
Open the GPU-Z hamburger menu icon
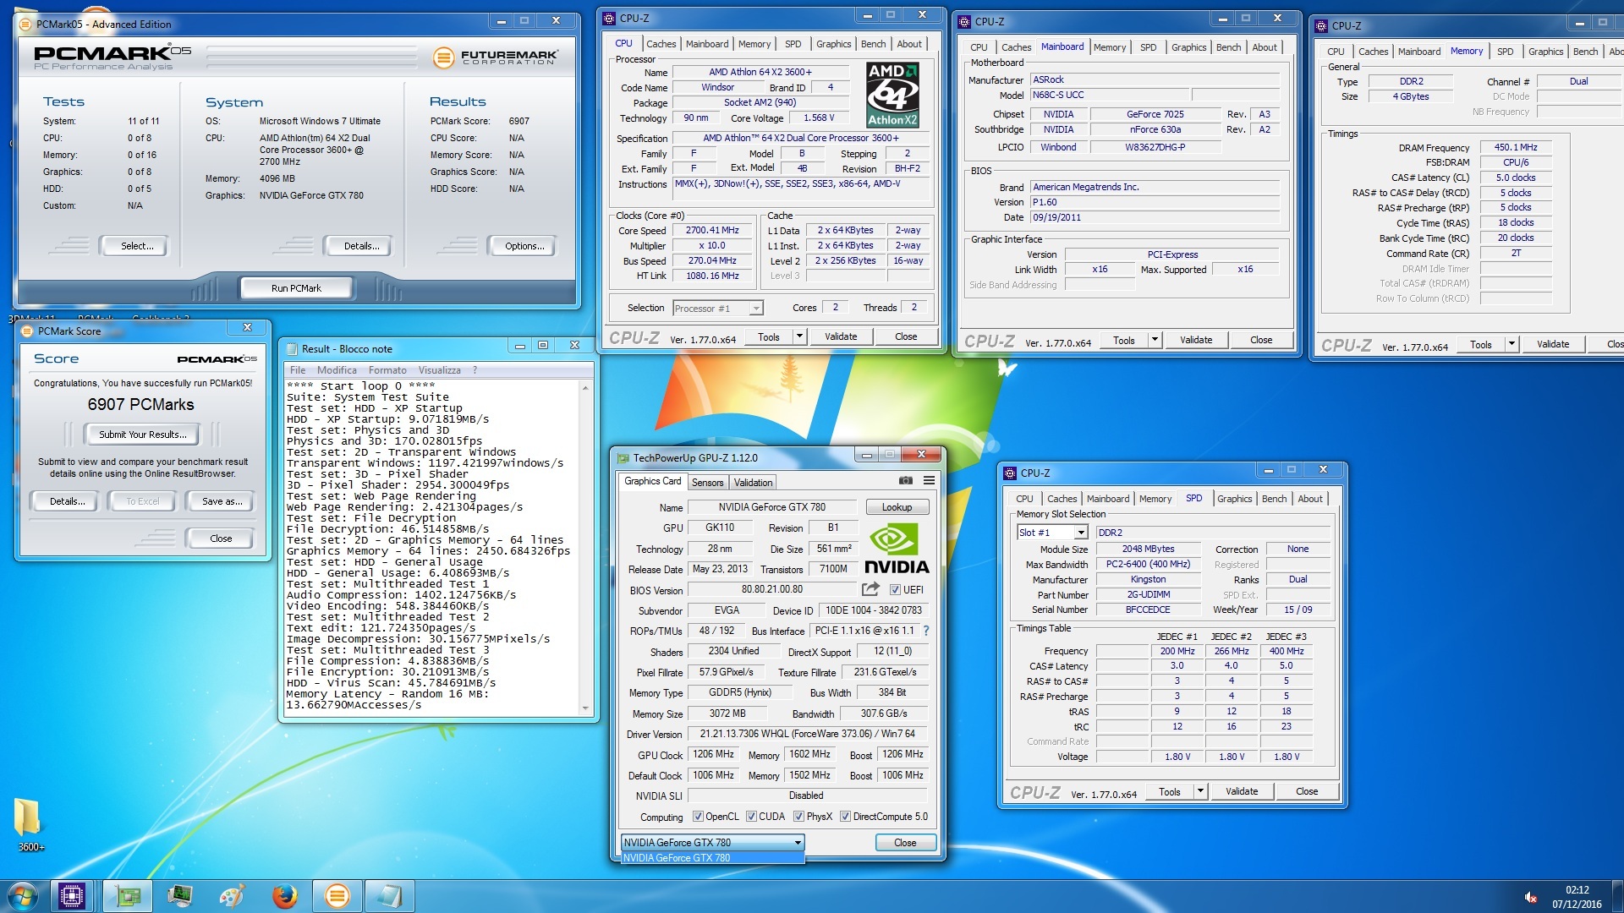[x=929, y=481]
